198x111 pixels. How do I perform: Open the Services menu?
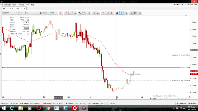coord(21,5)
